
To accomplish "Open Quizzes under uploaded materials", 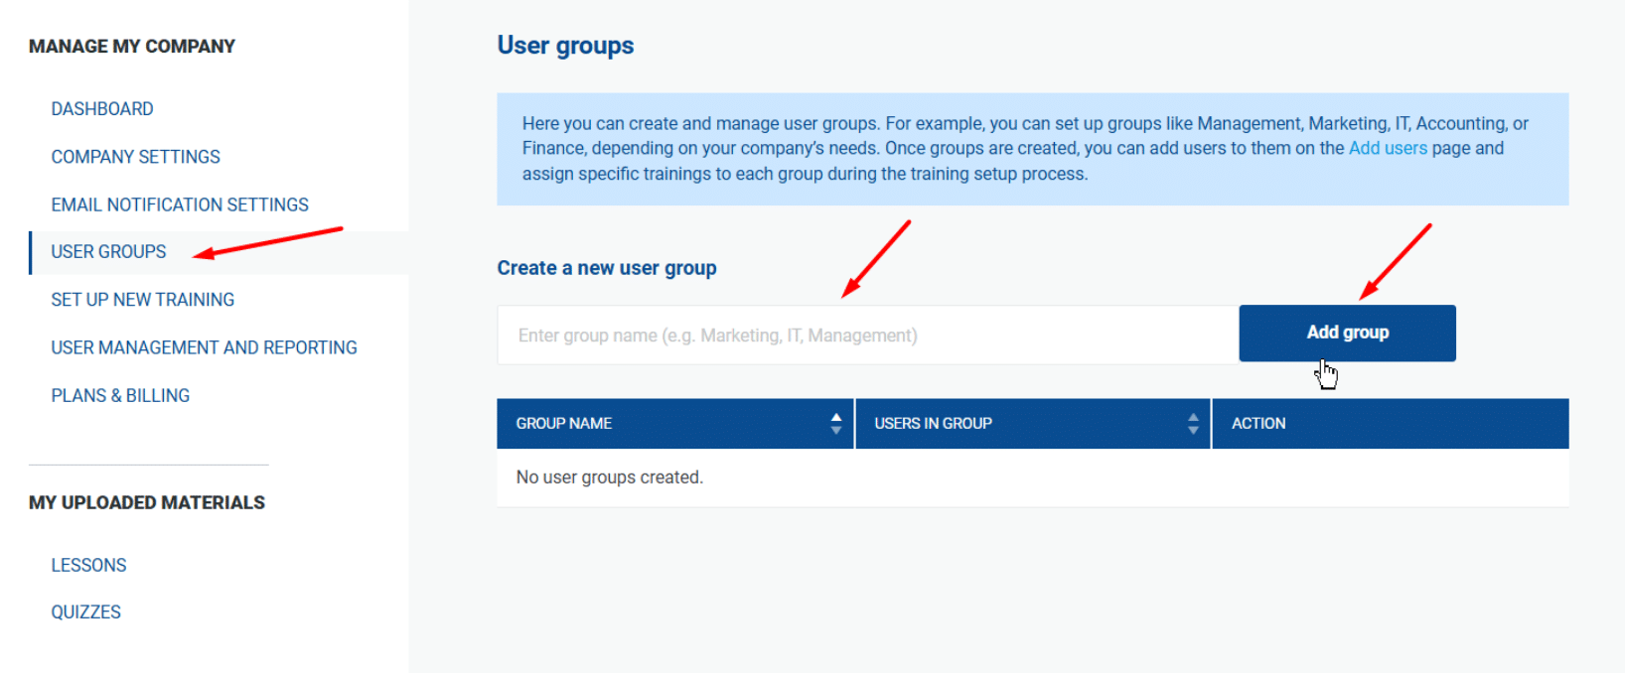I will [x=86, y=612].
